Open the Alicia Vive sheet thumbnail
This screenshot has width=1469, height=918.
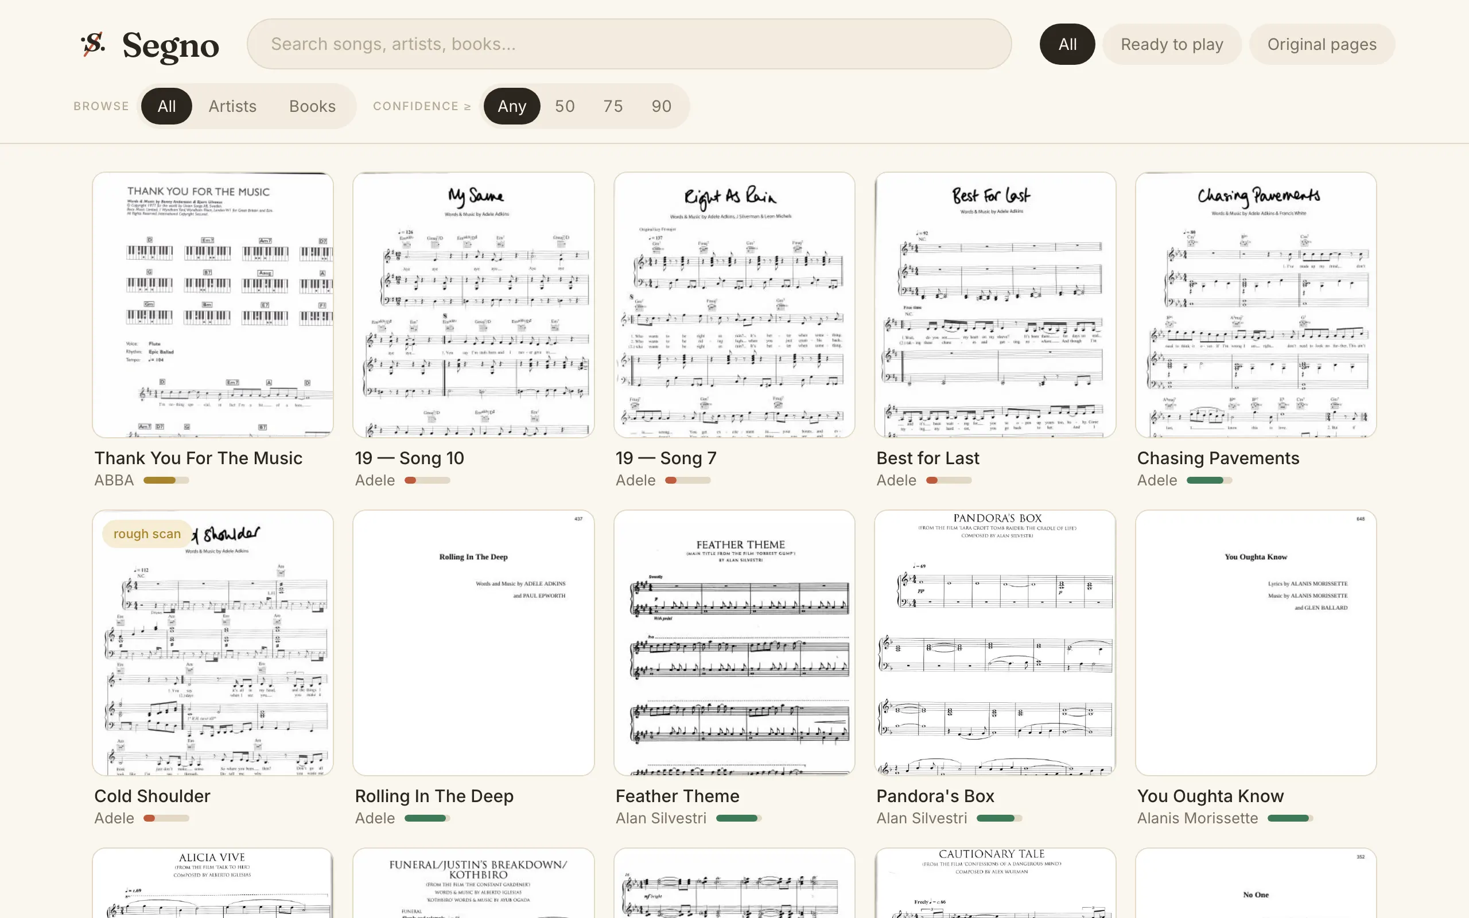click(213, 884)
